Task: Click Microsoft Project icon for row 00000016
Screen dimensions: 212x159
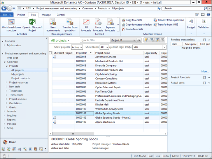Action: click(54, 57)
